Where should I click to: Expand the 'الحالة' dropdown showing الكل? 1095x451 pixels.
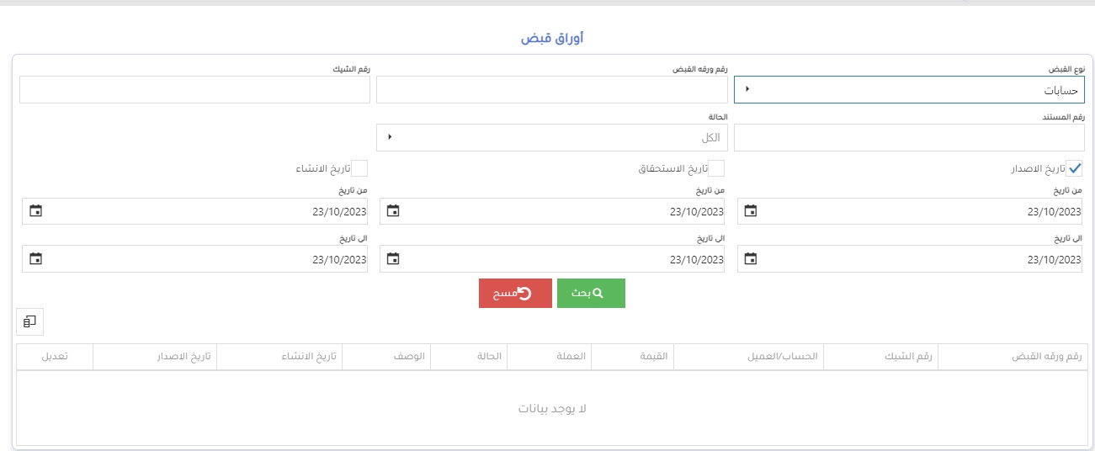551,138
